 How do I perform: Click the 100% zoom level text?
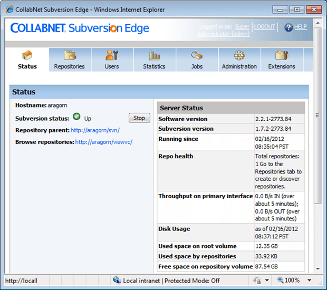click(x=292, y=280)
